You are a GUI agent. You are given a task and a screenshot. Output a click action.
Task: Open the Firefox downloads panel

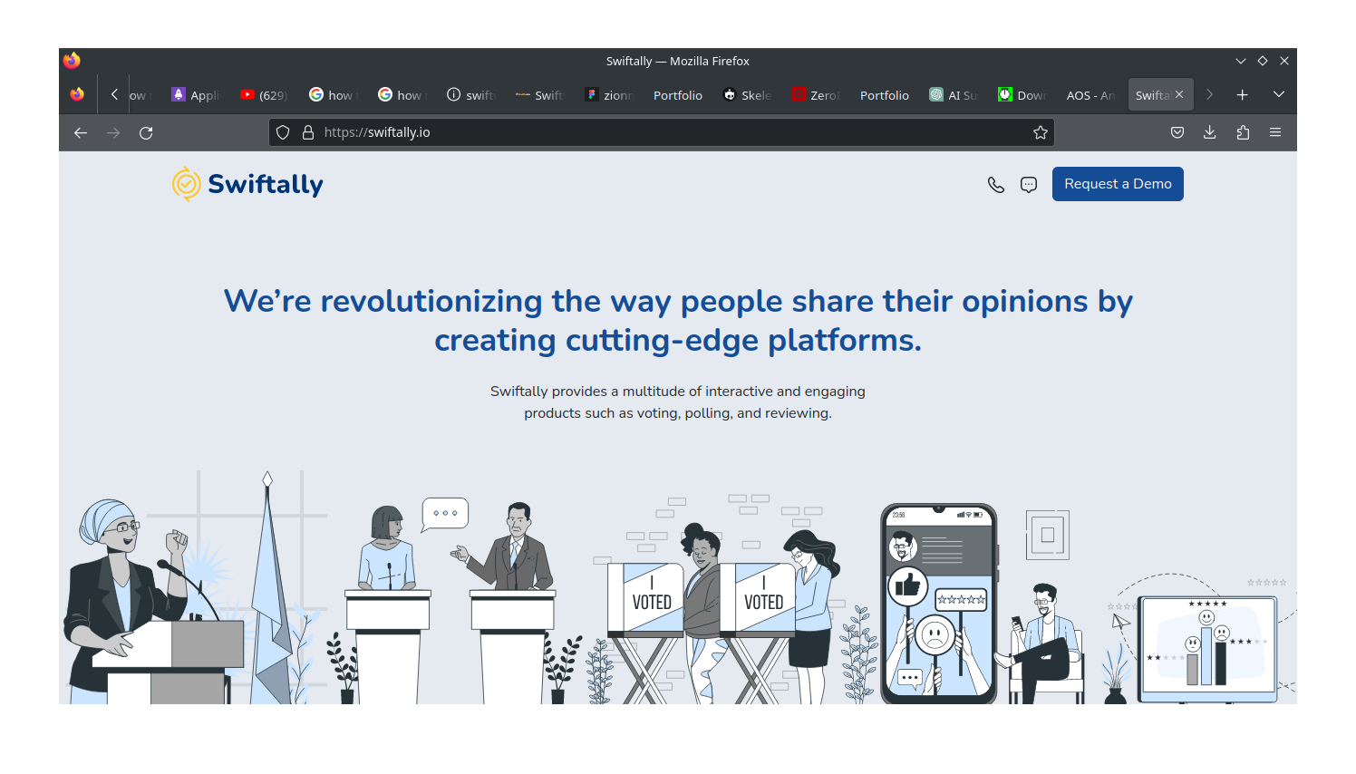click(1209, 132)
